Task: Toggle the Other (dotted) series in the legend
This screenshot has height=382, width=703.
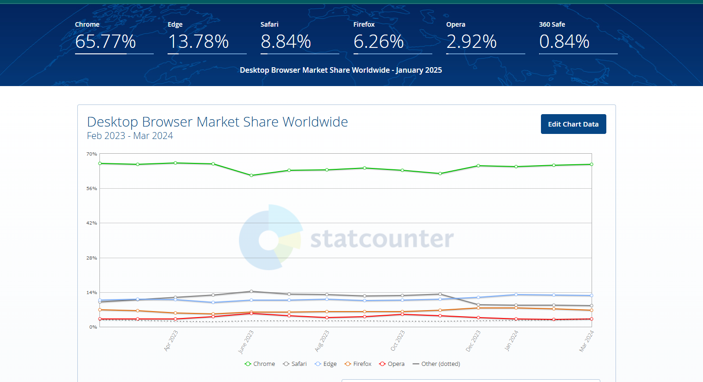Action: 436,364
